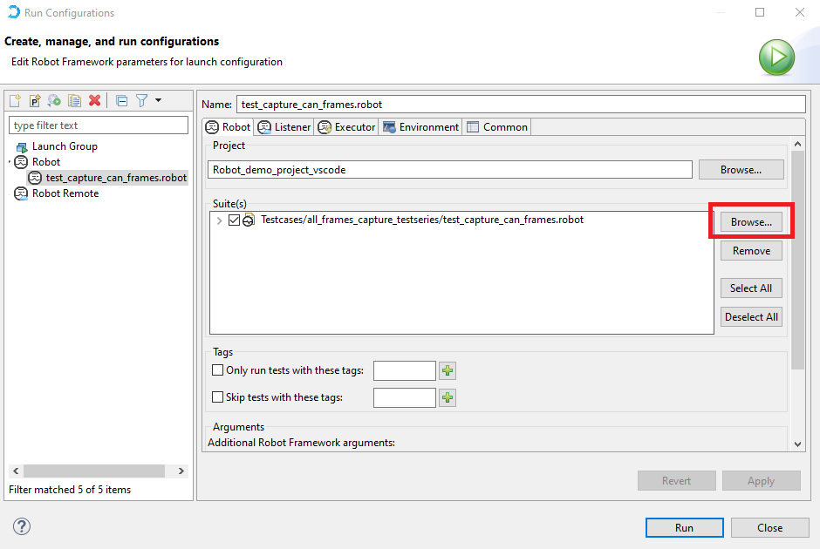Open the filter options dropdown arrow

[158, 101]
